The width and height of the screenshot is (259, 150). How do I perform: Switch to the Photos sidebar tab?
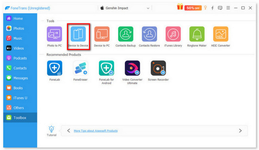point(18,28)
